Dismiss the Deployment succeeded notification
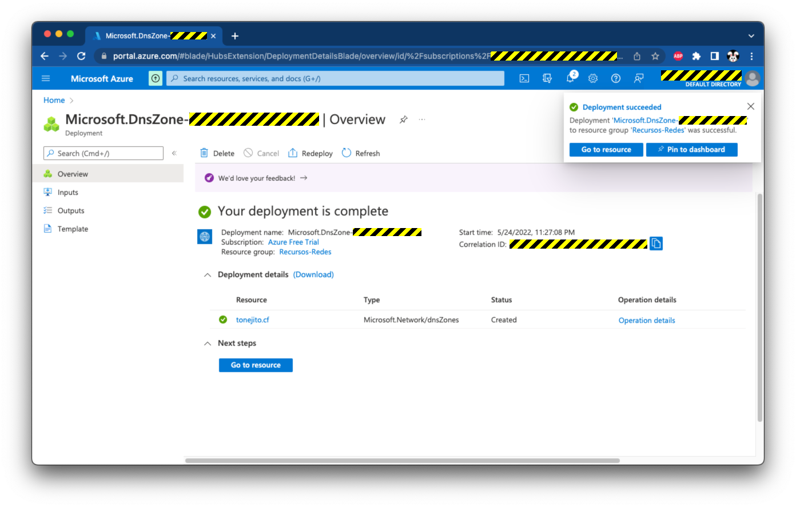The image size is (796, 507). pyautogui.click(x=750, y=106)
